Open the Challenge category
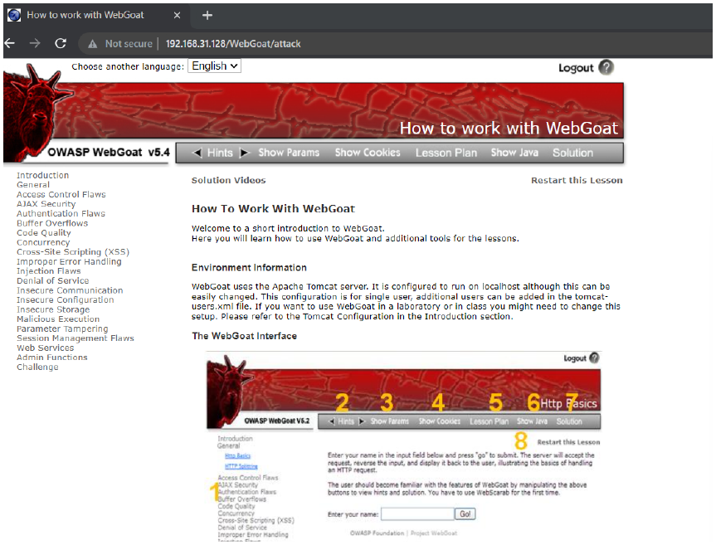 tap(37, 367)
